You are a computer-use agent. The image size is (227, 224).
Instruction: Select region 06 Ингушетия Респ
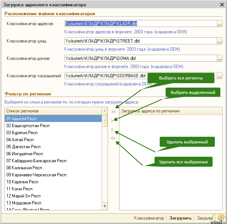[53, 154]
